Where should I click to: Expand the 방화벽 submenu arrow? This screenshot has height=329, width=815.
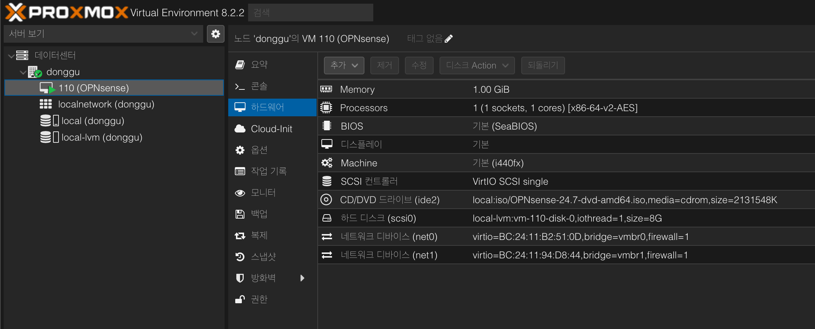[302, 278]
